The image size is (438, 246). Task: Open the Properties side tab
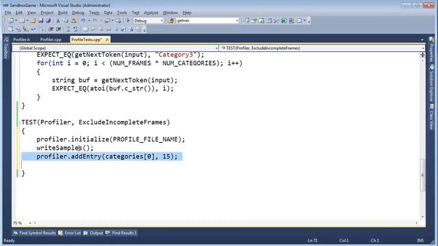[432, 50]
